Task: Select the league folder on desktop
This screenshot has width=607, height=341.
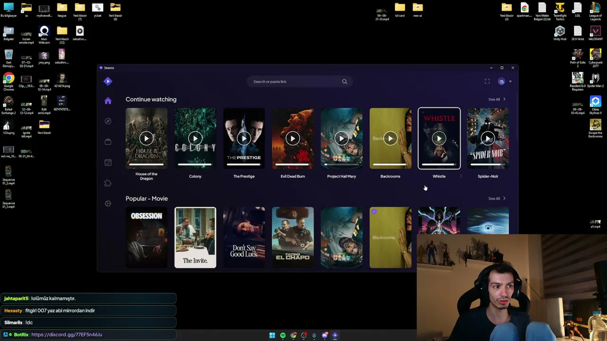Action: coord(62,10)
